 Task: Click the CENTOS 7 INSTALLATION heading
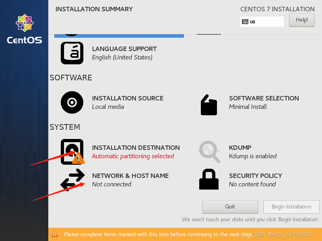point(277,9)
